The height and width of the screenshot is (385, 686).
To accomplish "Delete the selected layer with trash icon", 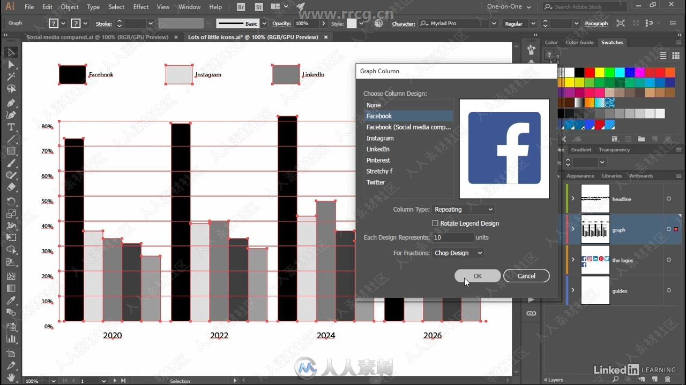I will (x=668, y=380).
